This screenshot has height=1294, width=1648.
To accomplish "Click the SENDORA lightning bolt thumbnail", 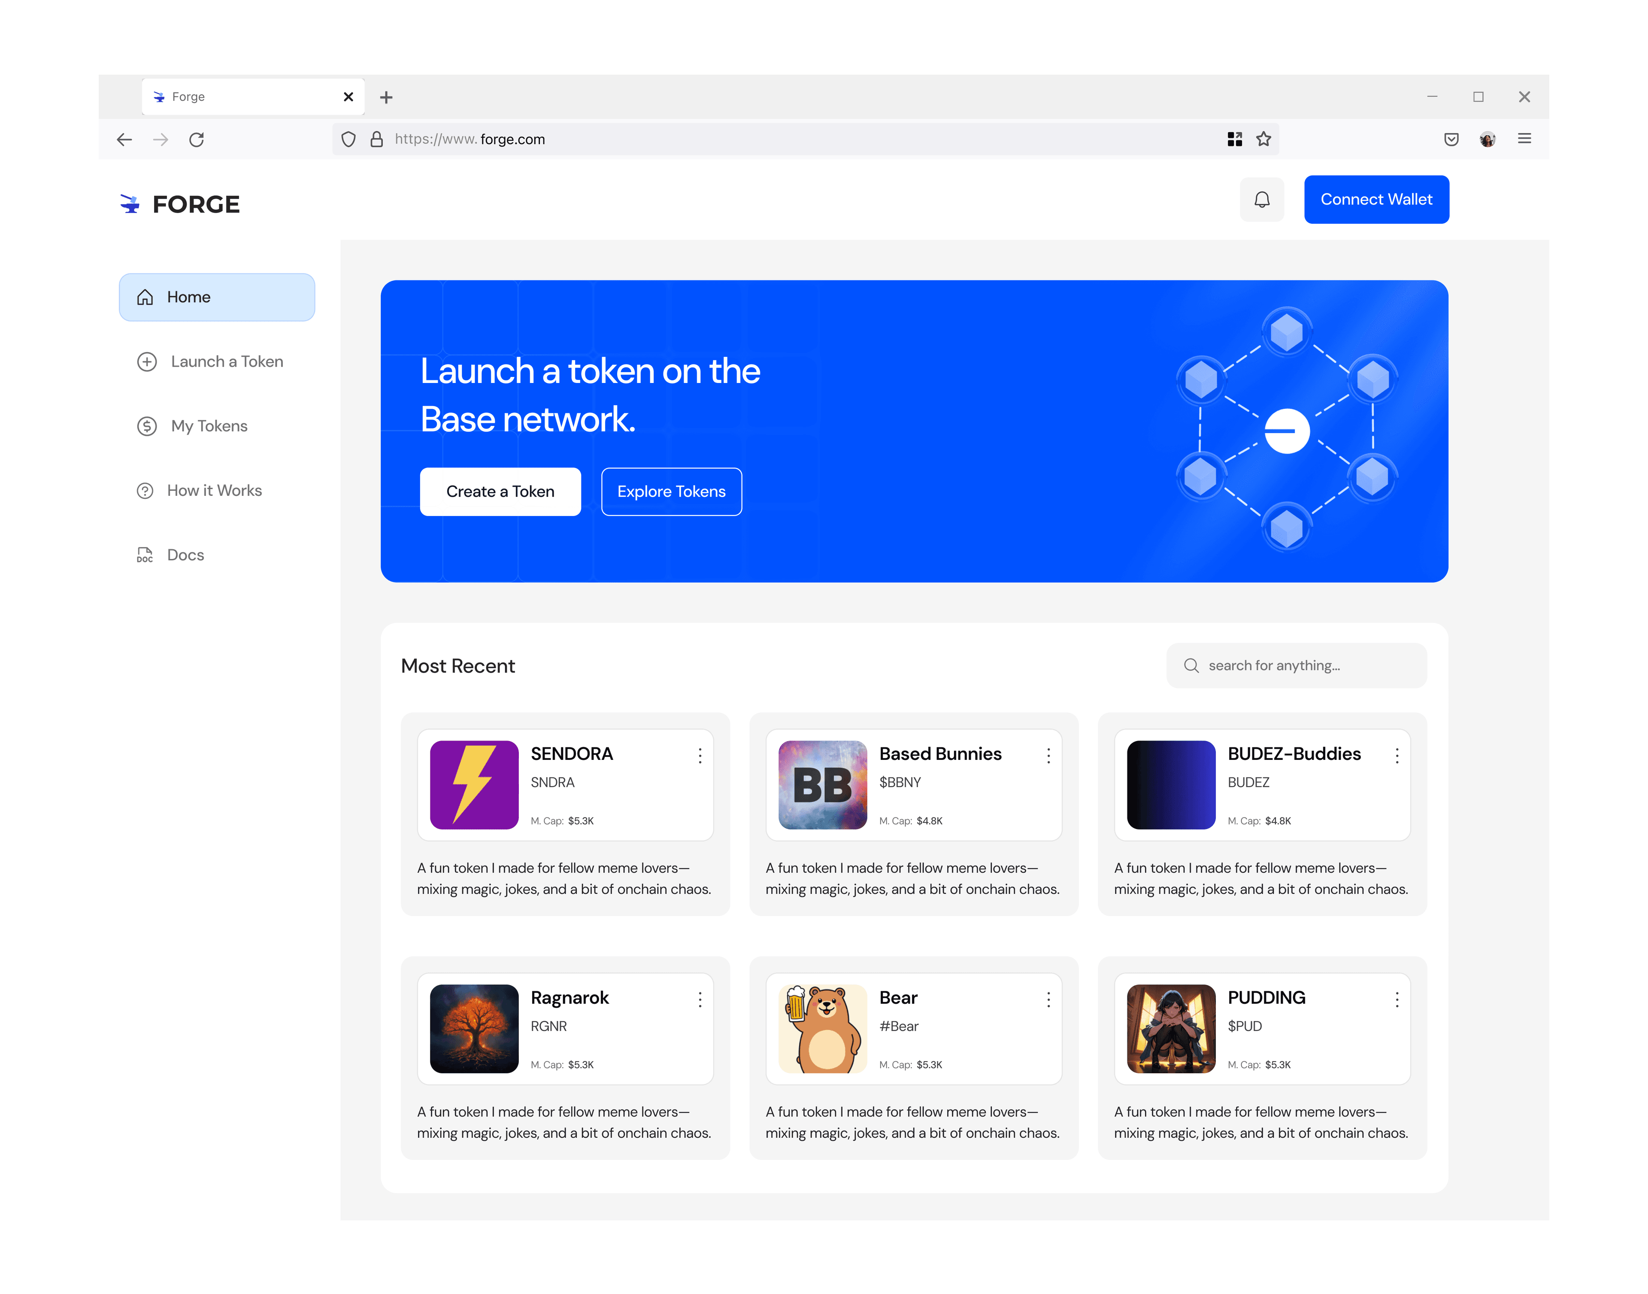I will tap(474, 785).
